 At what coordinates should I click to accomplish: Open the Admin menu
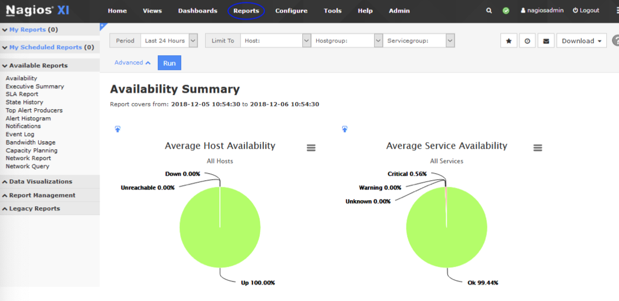[x=399, y=10]
